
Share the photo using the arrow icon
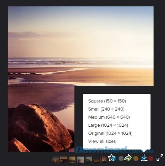(x=128, y=158)
